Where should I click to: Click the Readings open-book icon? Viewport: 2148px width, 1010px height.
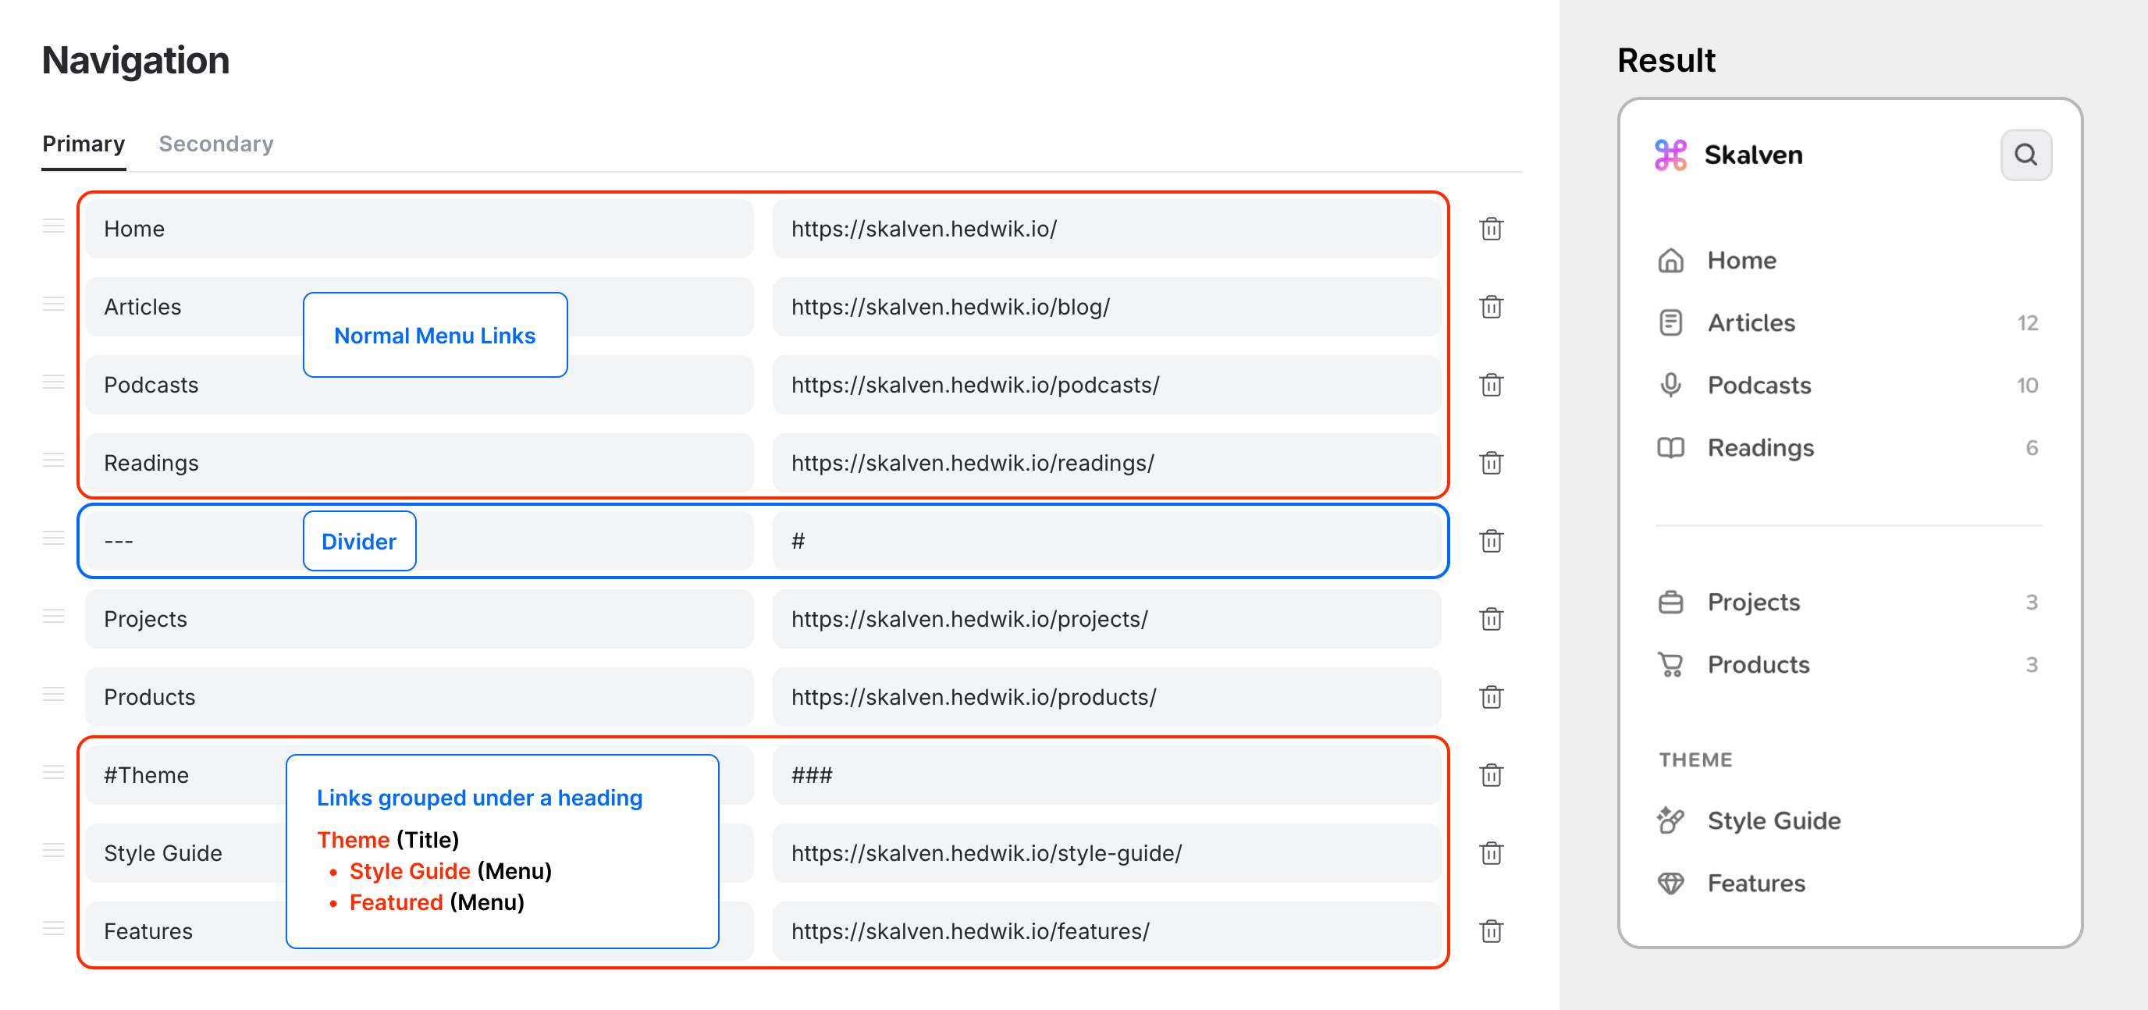1670,448
